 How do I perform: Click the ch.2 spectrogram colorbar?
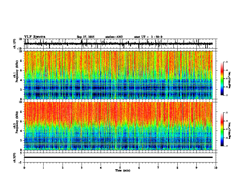click(x=222, y=129)
